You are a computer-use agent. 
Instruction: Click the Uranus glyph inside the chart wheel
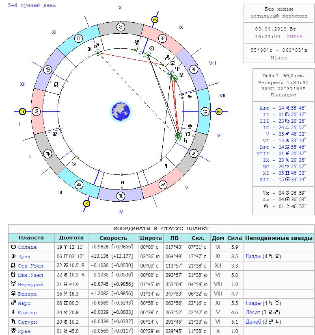click(137, 42)
